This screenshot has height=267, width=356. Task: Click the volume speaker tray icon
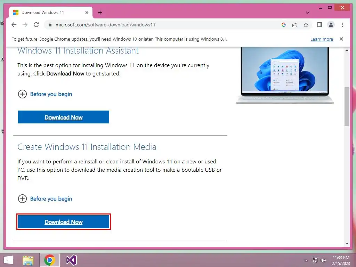click(323, 260)
